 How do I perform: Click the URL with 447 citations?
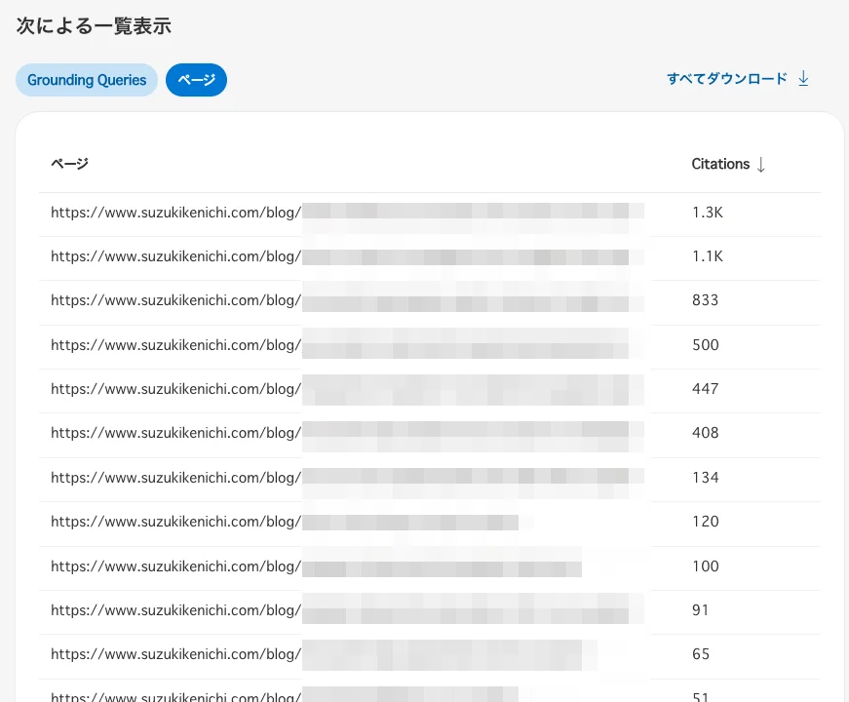tap(175, 389)
